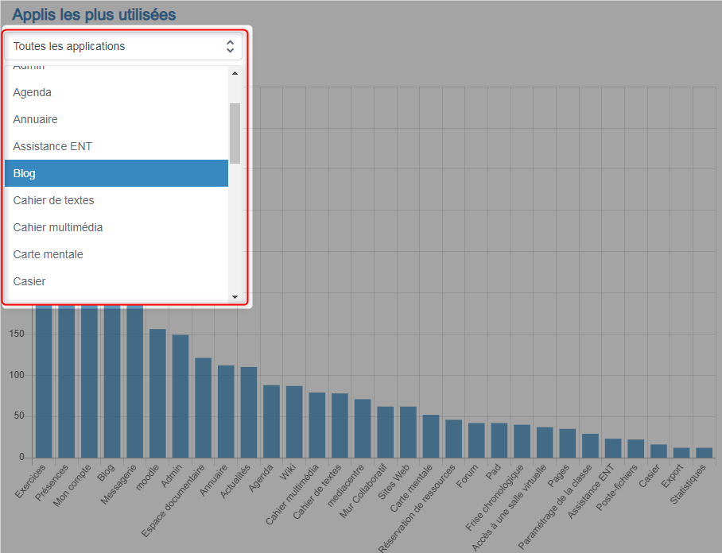
Task: Click the Espace documentaire chart bar
Action: tap(204, 408)
